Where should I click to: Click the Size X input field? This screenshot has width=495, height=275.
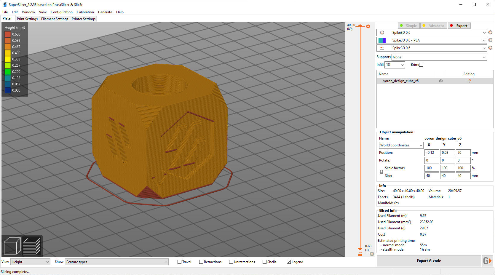point(432,176)
